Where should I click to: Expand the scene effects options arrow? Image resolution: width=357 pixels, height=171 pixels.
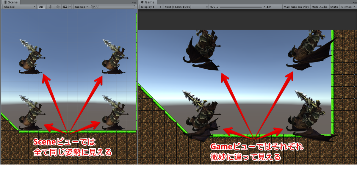[x=70, y=7]
